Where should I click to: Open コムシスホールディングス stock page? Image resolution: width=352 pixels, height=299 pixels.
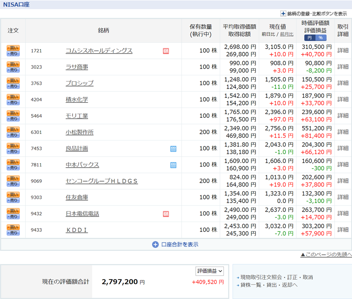[99, 51]
